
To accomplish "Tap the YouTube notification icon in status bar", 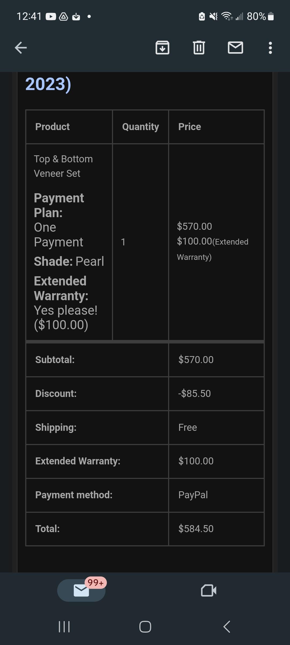I will [x=51, y=17].
